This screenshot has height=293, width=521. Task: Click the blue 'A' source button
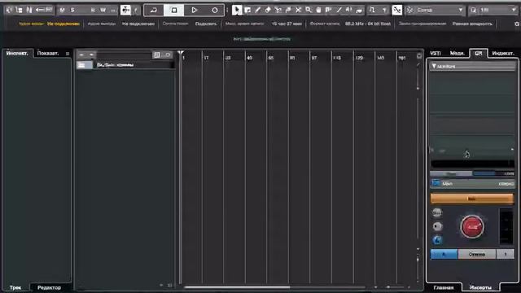pyautogui.click(x=444, y=254)
